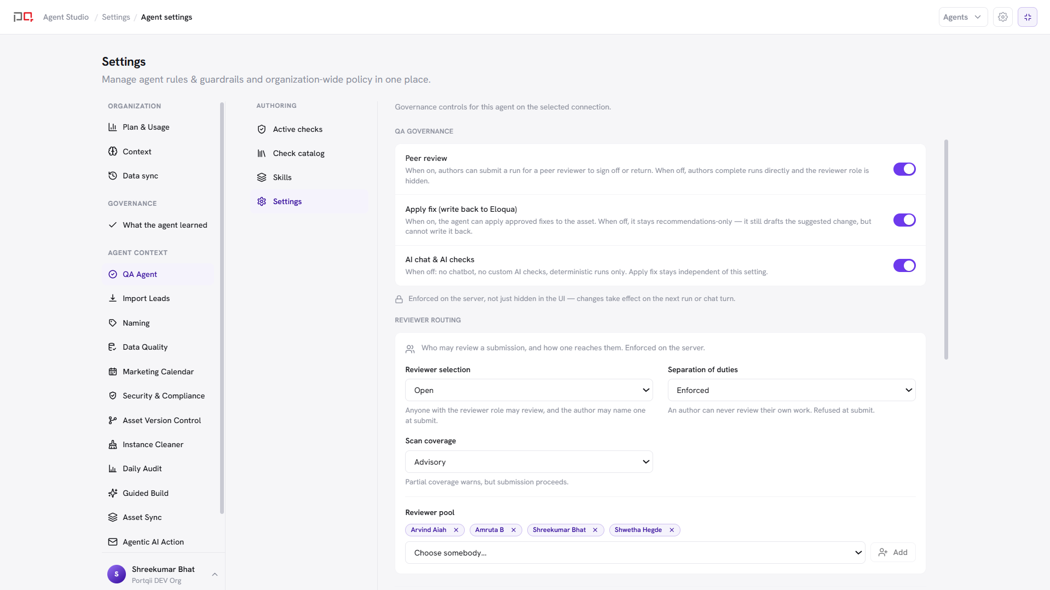Remove Shreekumar Bhat from reviewer pool

(595, 530)
